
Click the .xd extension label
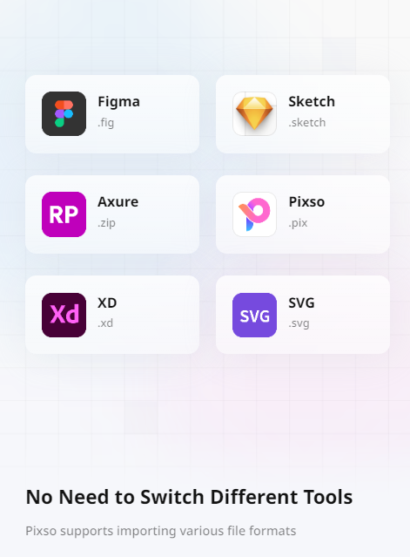click(x=105, y=323)
